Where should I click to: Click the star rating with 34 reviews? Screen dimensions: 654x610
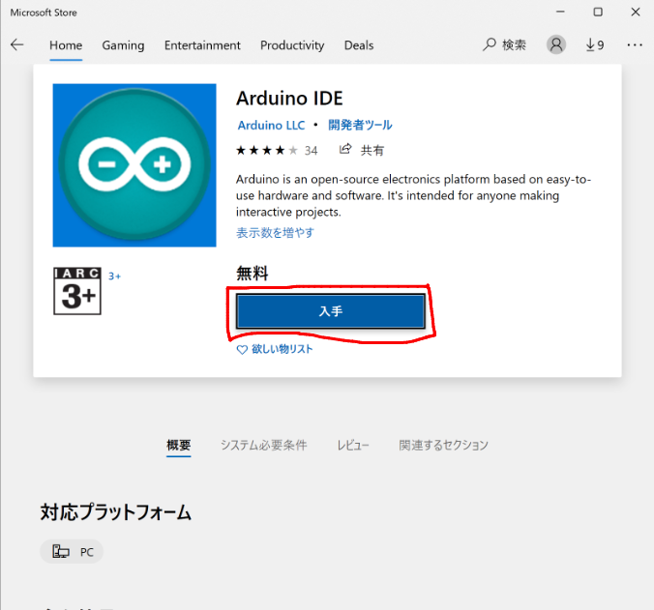coord(277,150)
